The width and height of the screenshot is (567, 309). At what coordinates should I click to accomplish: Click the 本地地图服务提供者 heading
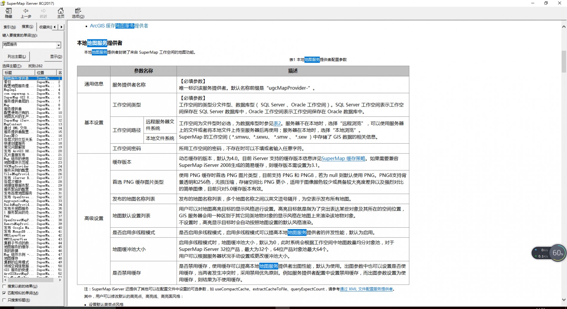tap(99, 43)
